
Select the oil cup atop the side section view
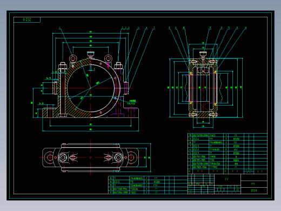tap(203, 55)
